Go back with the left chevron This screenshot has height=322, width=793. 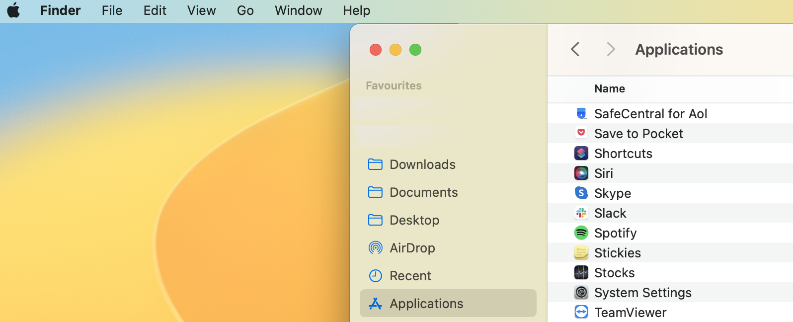(x=575, y=49)
